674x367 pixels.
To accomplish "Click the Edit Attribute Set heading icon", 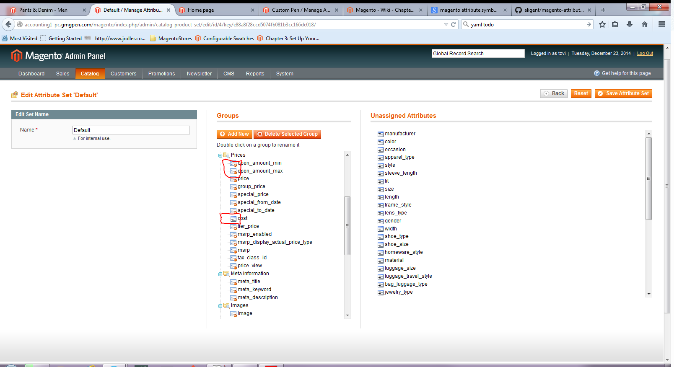I will [15, 95].
